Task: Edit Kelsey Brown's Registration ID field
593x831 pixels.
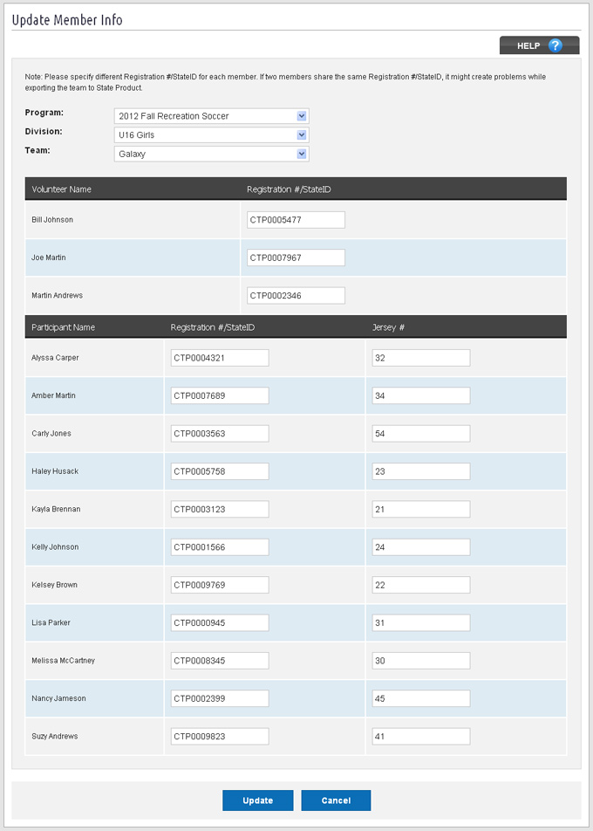Action: point(220,585)
